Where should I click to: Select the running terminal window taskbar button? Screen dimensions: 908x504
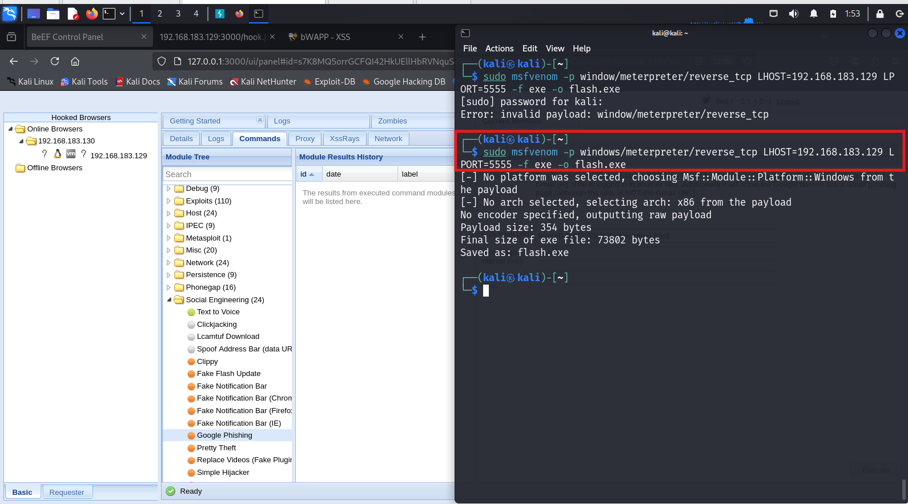coord(259,14)
